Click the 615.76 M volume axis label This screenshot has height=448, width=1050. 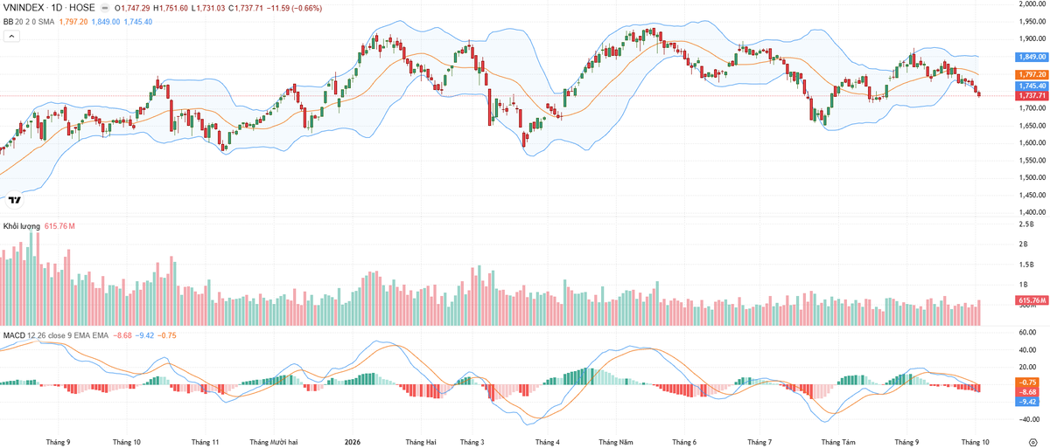pyautogui.click(x=1032, y=300)
